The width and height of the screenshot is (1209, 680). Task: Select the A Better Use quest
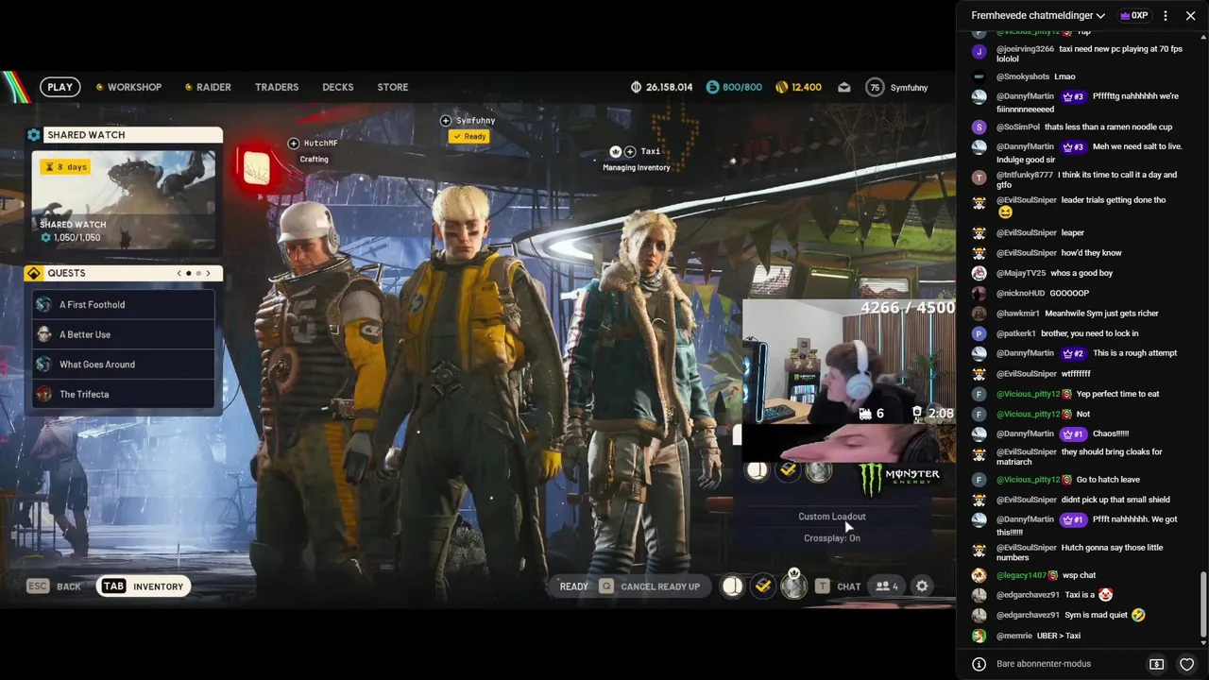(124, 334)
